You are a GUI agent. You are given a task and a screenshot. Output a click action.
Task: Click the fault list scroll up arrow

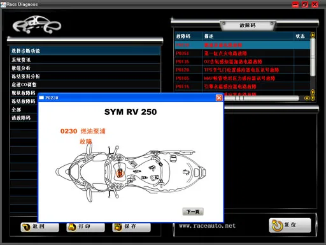[x=313, y=35]
